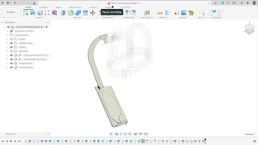Click the sketch-dimension rectangle tool icon
This screenshot has height=145, width=258.
[47, 13]
